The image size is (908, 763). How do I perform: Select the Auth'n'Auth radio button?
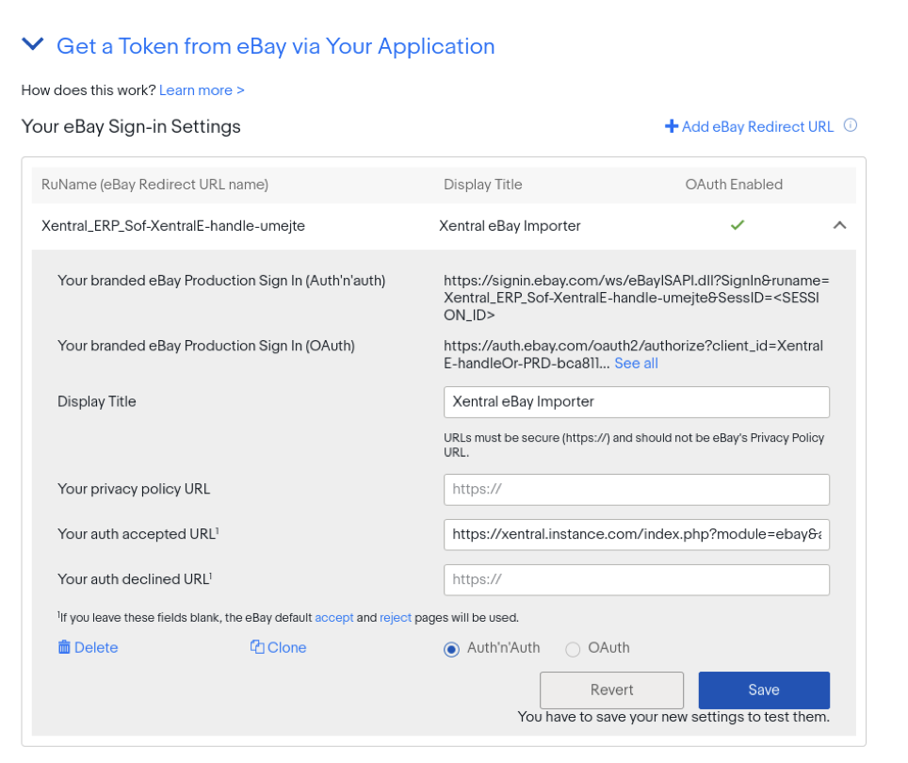(451, 648)
